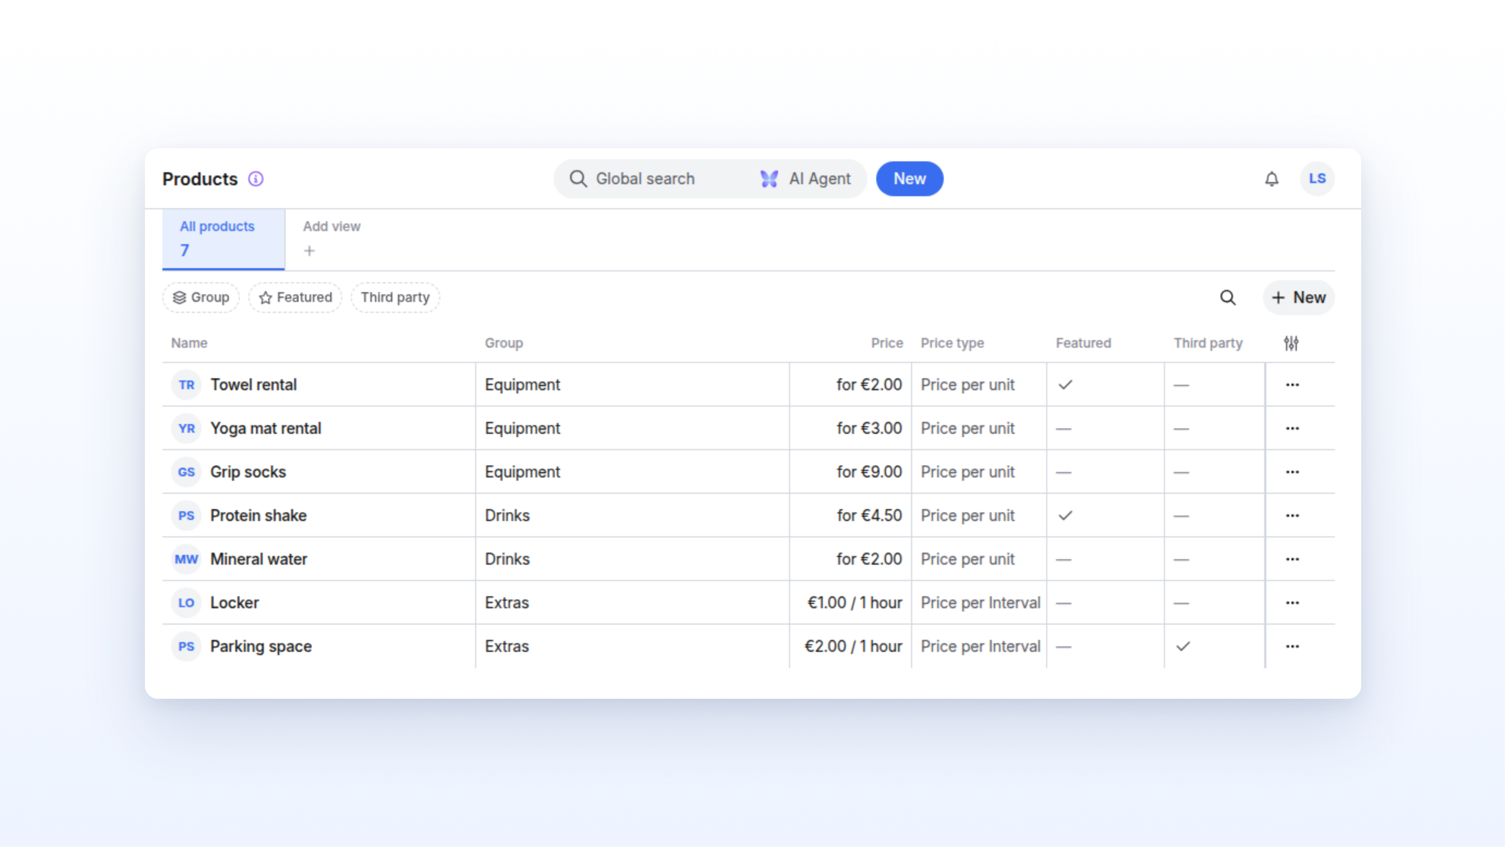Viewport: 1505px width, 847px height.
Task: Sort by the Name column header
Action: click(189, 343)
